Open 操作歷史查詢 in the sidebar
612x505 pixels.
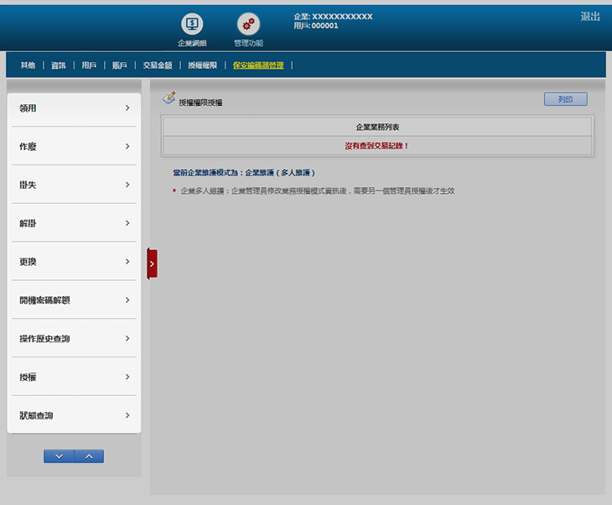(74, 339)
